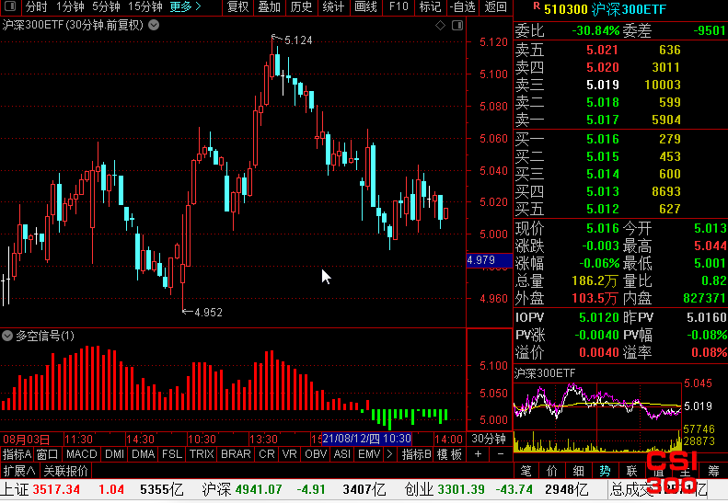Open F10 company information
The width and height of the screenshot is (728, 503).
click(x=399, y=7)
